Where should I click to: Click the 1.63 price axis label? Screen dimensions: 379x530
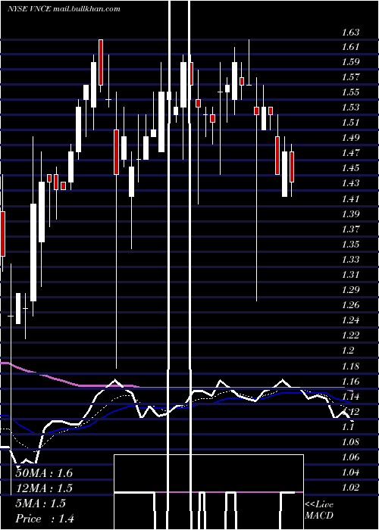point(350,33)
